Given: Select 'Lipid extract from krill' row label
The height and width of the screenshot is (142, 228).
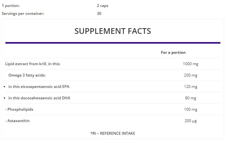Looking at the screenshot, I should click(x=33, y=64).
